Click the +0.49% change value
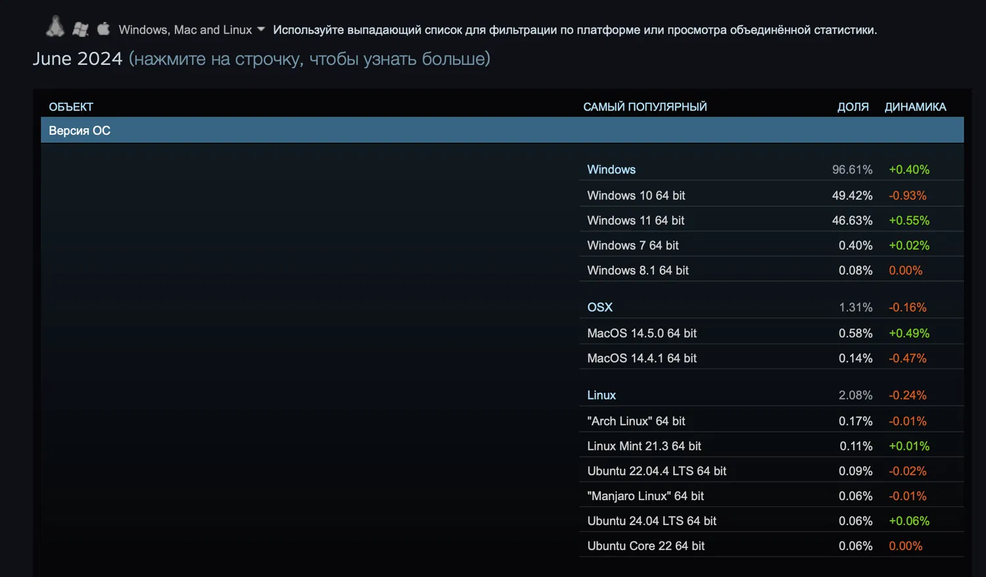Screen dimensions: 986x577 click(909, 333)
